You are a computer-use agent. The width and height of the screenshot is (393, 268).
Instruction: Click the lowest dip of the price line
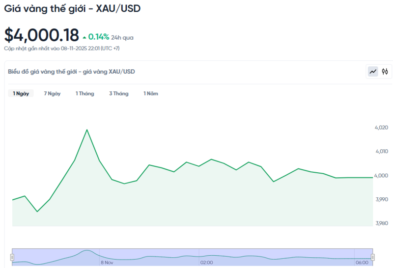(x=37, y=212)
